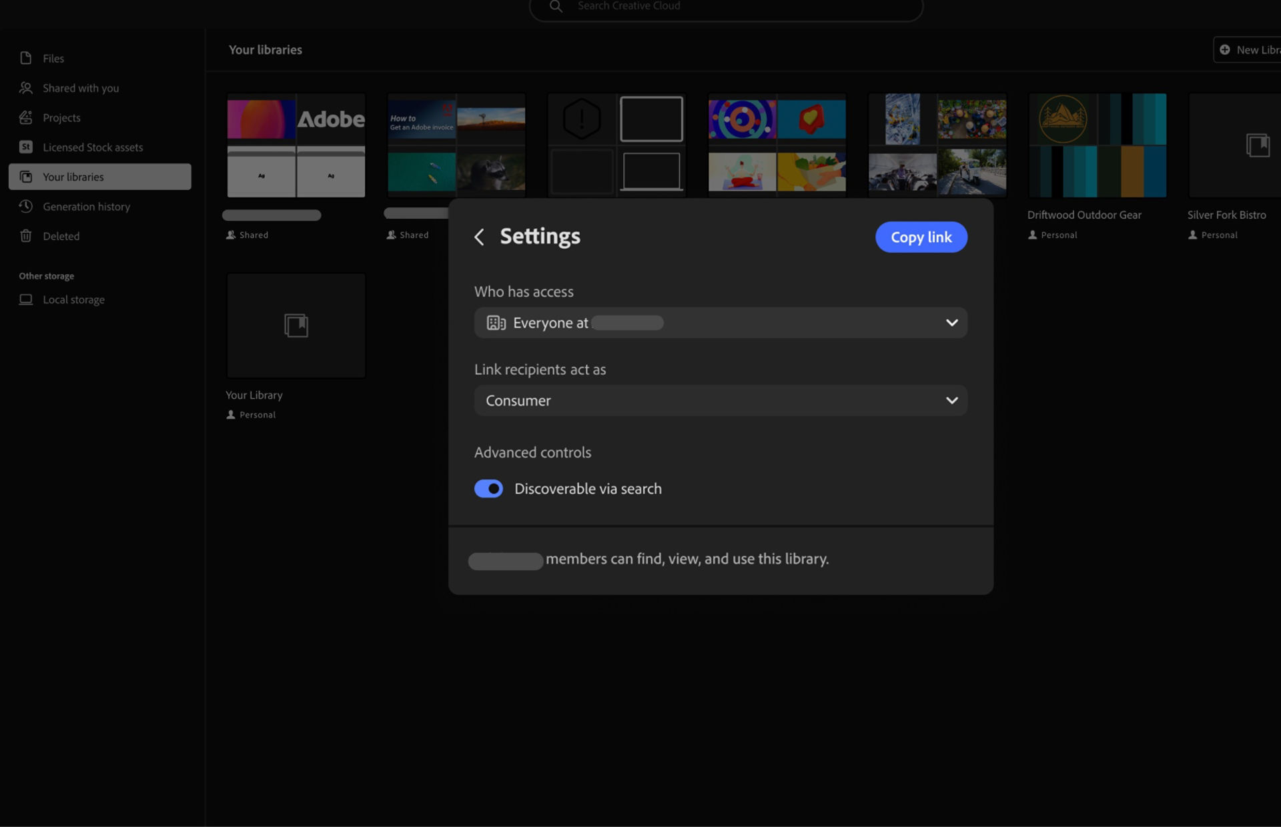Click the 'Advanced controls' label

click(532, 452)
